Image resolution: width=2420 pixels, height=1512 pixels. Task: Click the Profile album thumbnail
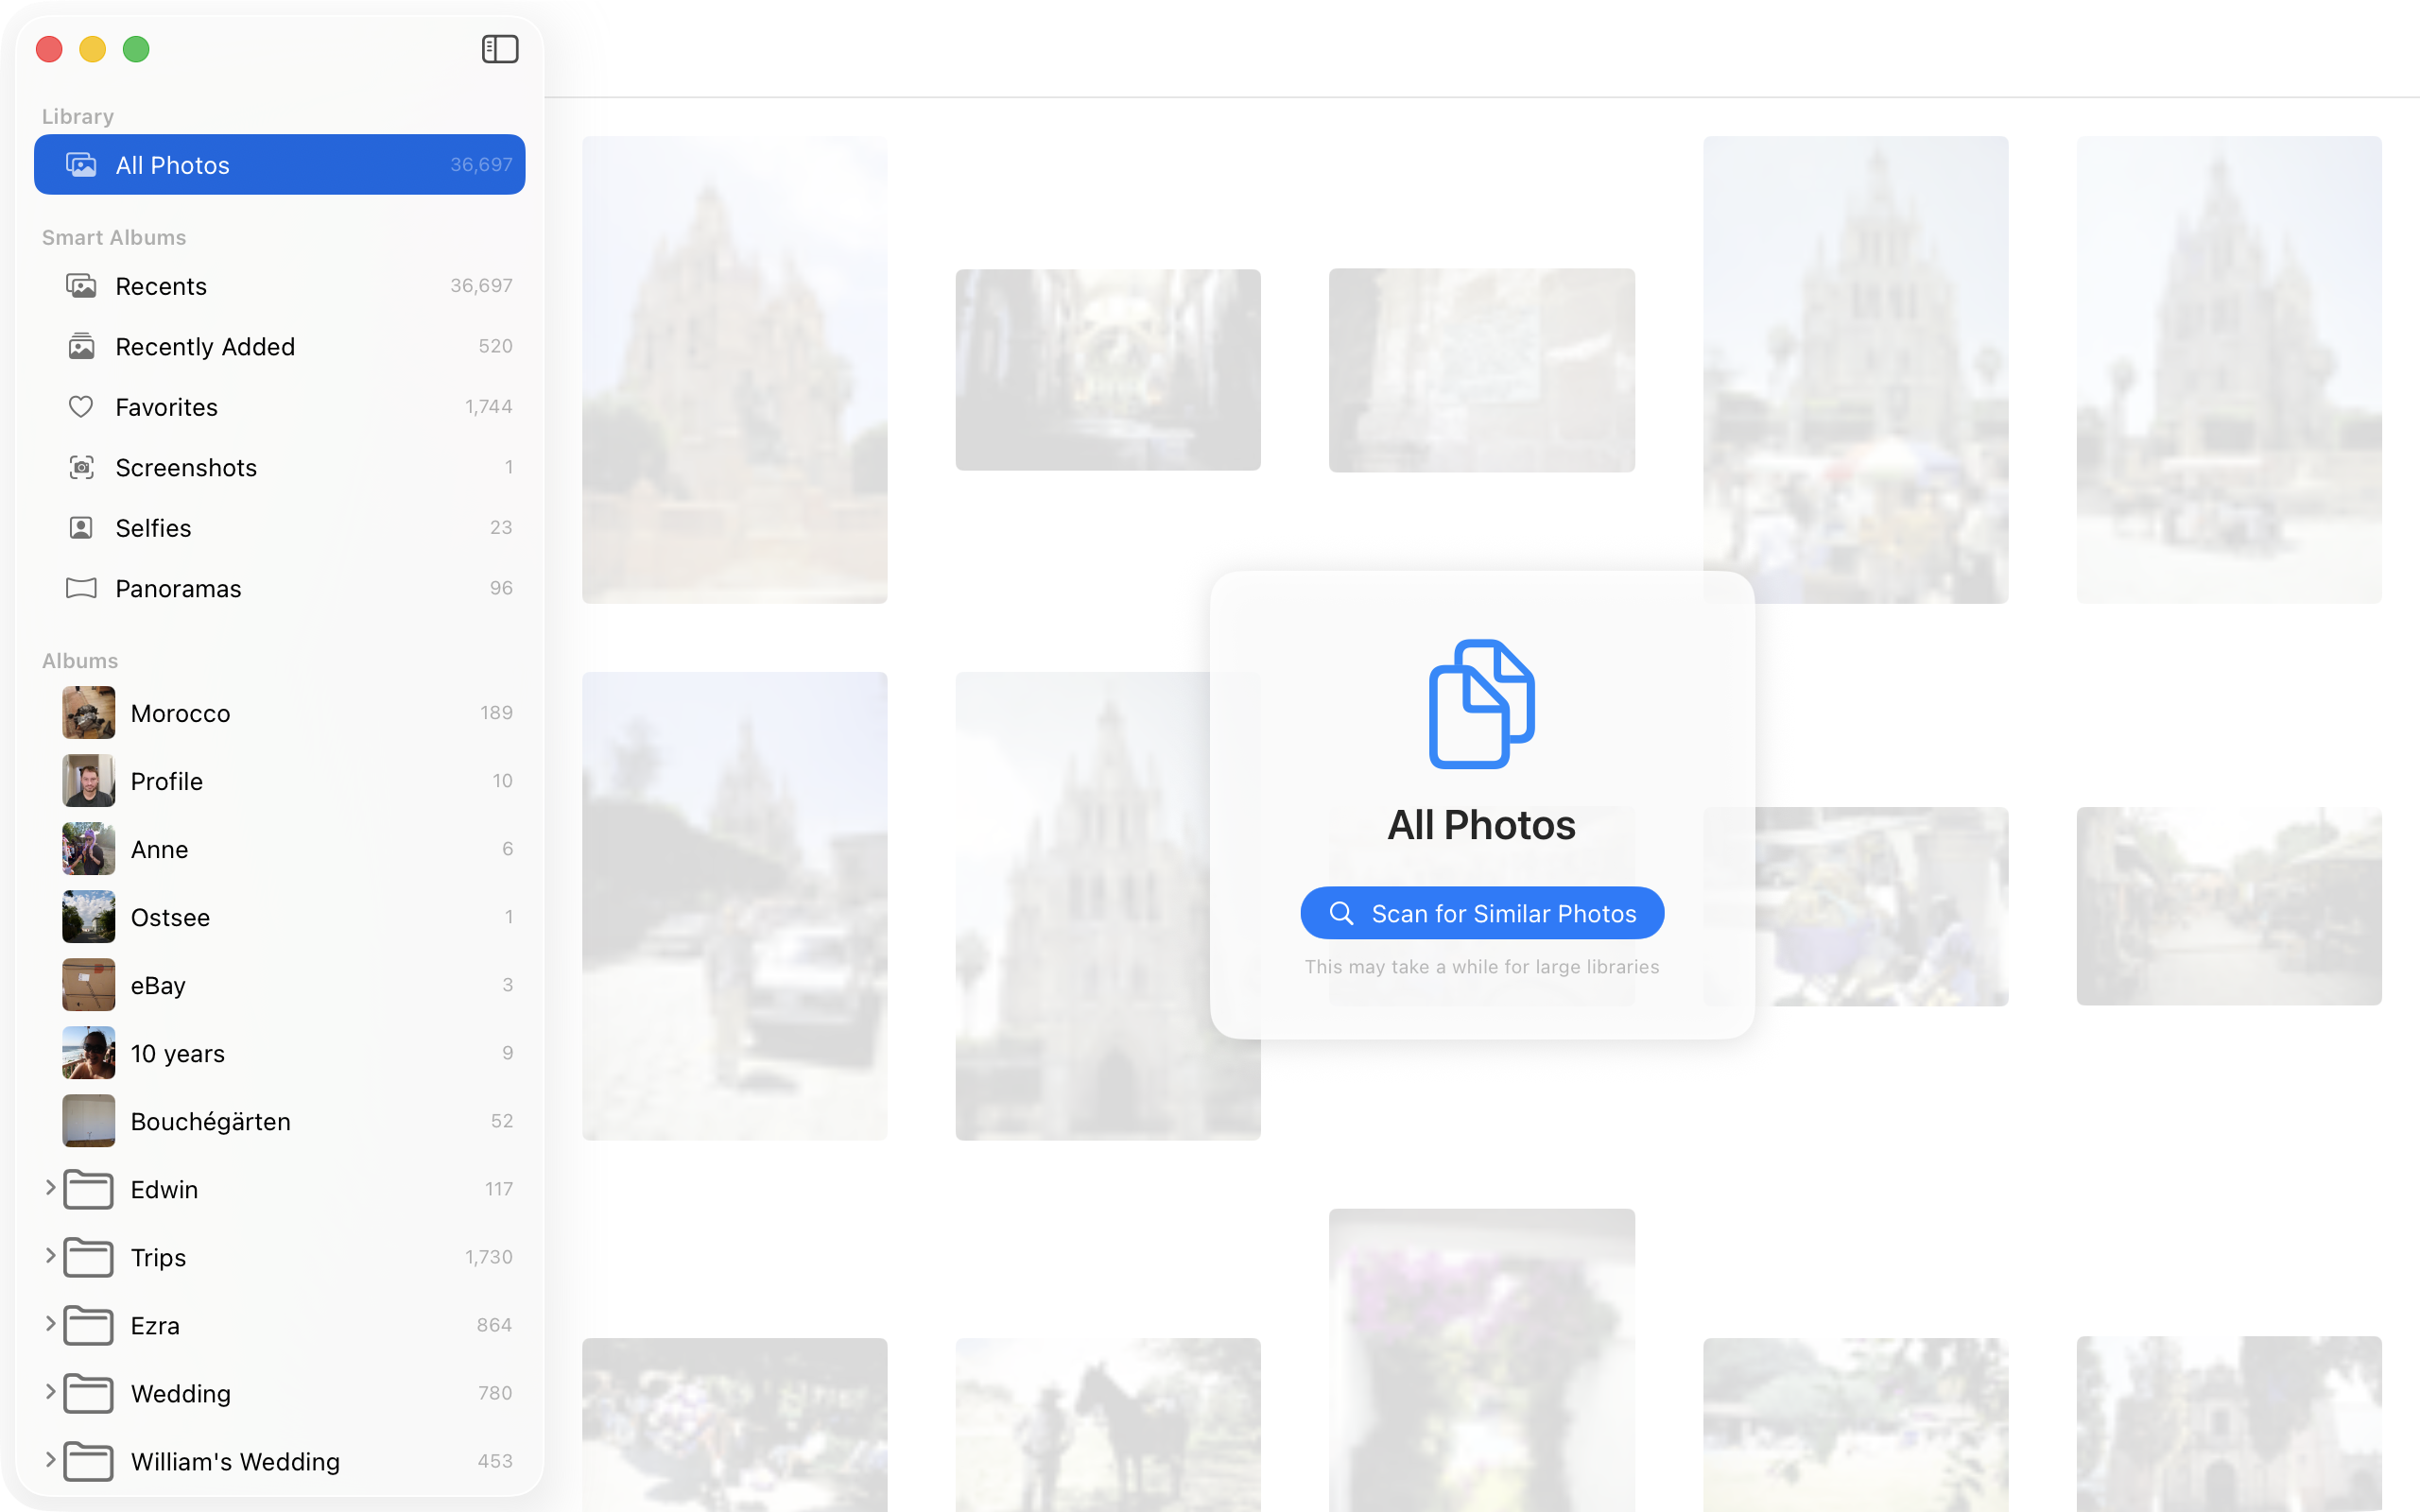tap(88, 780)
